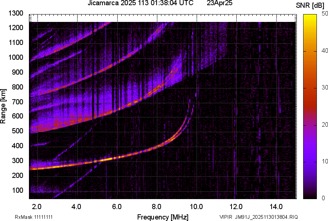
Task: Click the range tick label 400
Action: (x=17, y=146)
